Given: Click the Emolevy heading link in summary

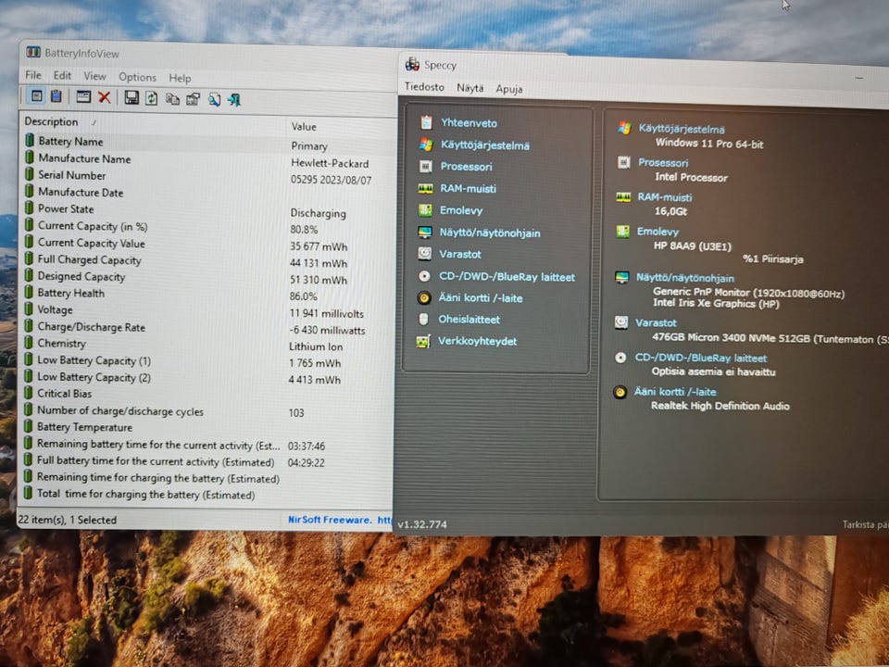Looking at the screenshot, I should [x=657, y=232].
